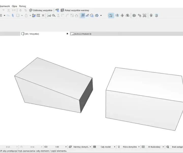Toggle the highlighted group suspend icon
Screen dimensions: 183x153
click(x=83, y=16)
